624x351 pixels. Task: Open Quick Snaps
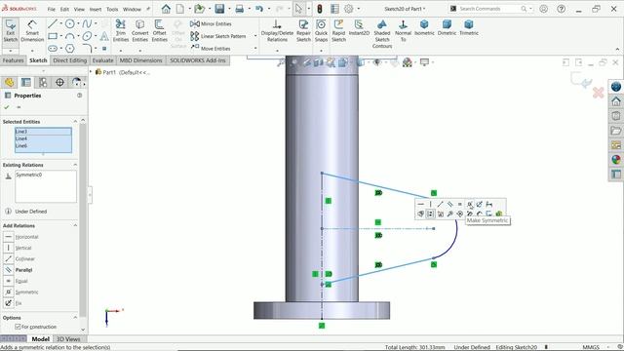click(x=321, y=31)
